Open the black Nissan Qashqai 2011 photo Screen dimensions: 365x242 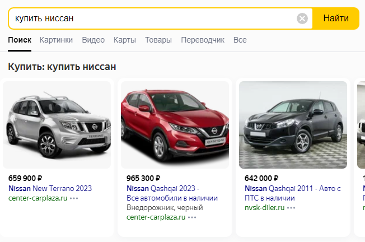click(x=293, y=125)
